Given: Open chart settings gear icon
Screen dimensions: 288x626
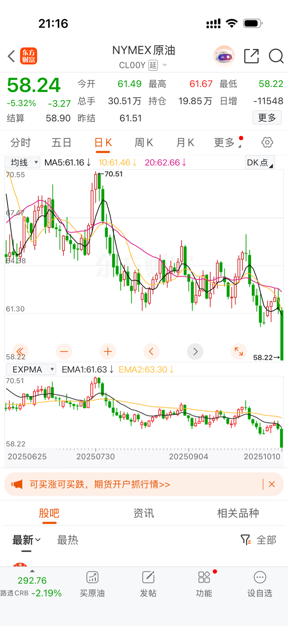Looking at the screenshot, I should tap(267, 142).
